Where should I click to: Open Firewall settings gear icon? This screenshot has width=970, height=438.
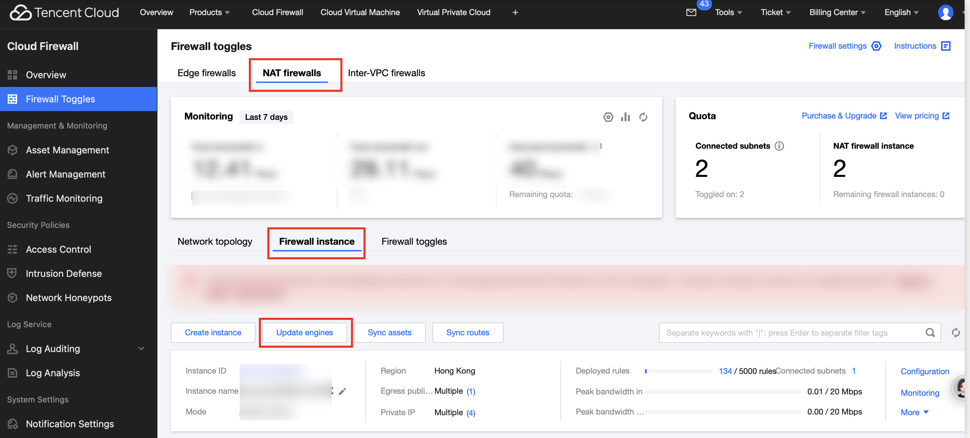click(x=876, y=46)
